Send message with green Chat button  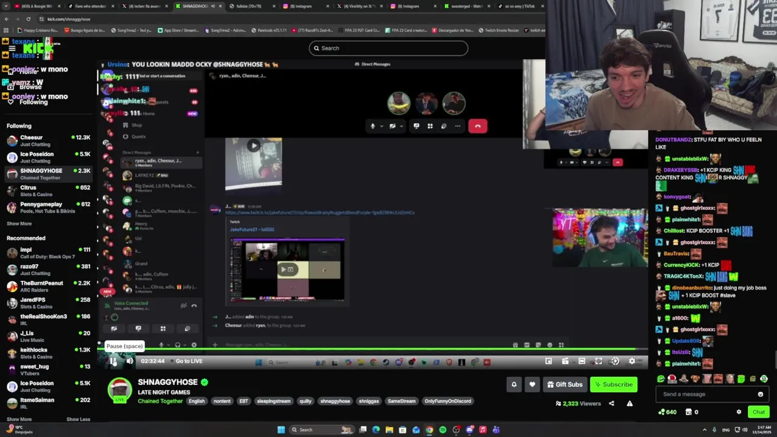759,412
